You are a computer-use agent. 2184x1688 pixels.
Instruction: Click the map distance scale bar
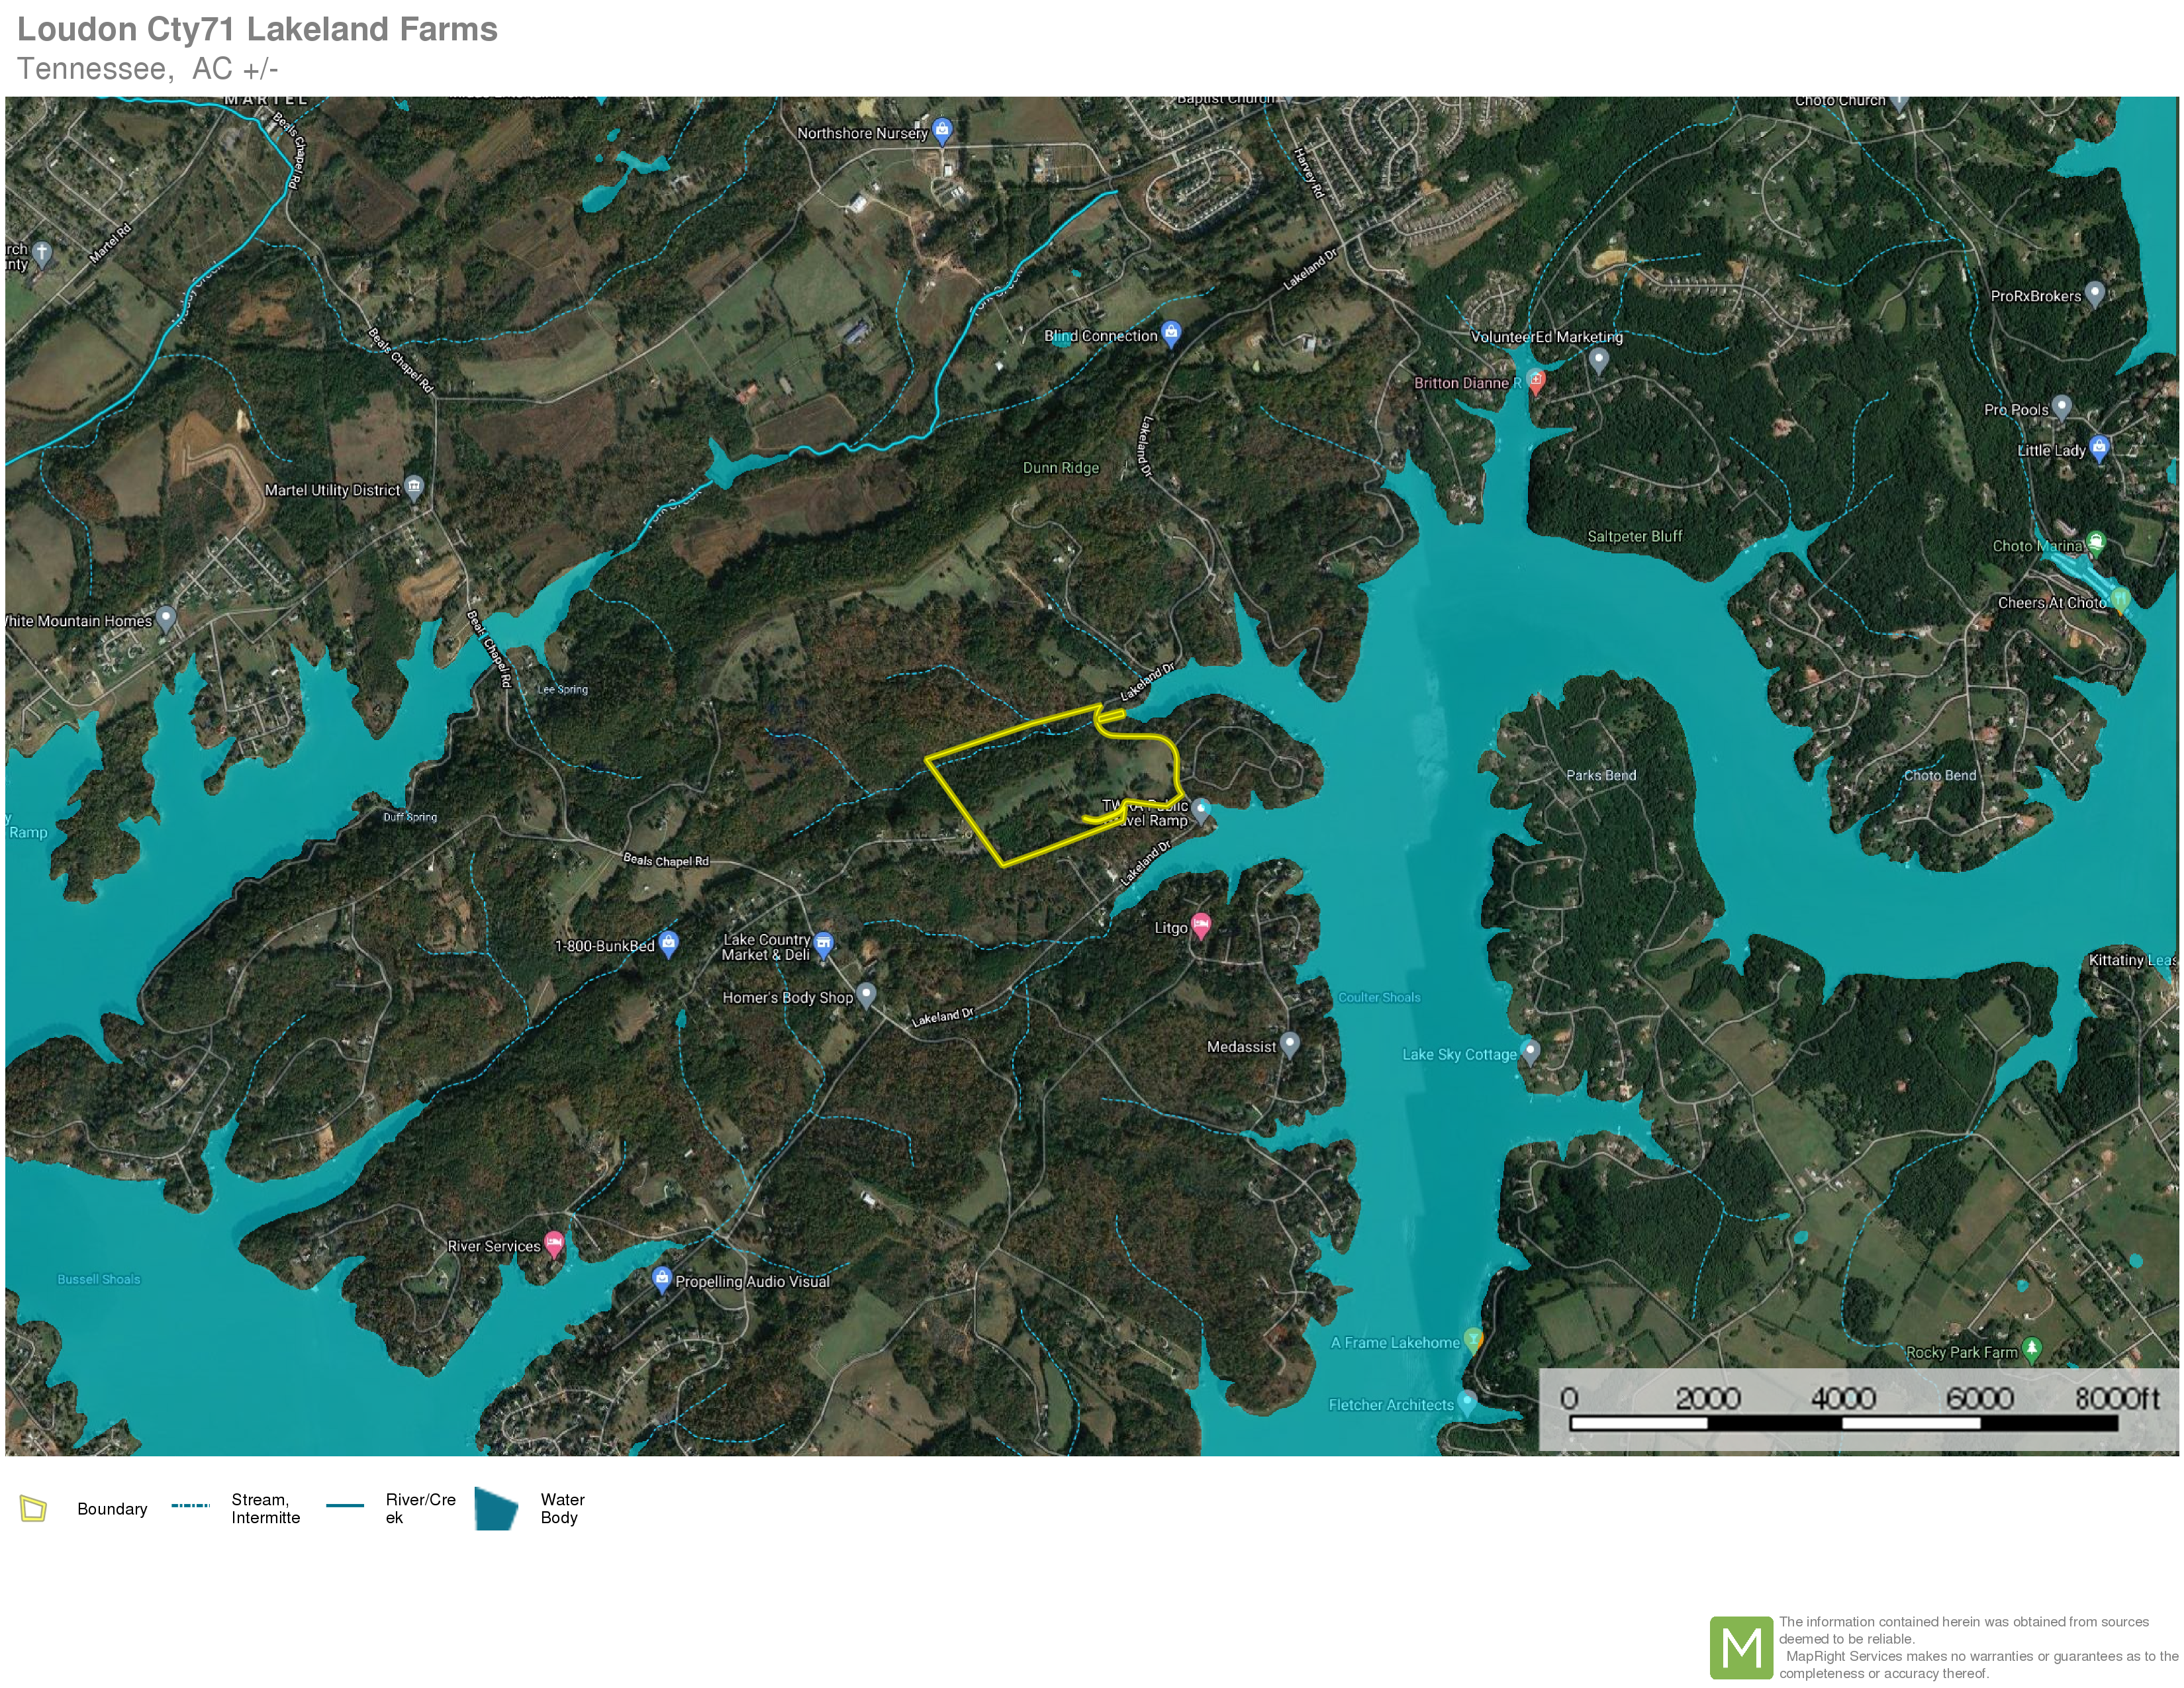[x=1843, y=1422]
